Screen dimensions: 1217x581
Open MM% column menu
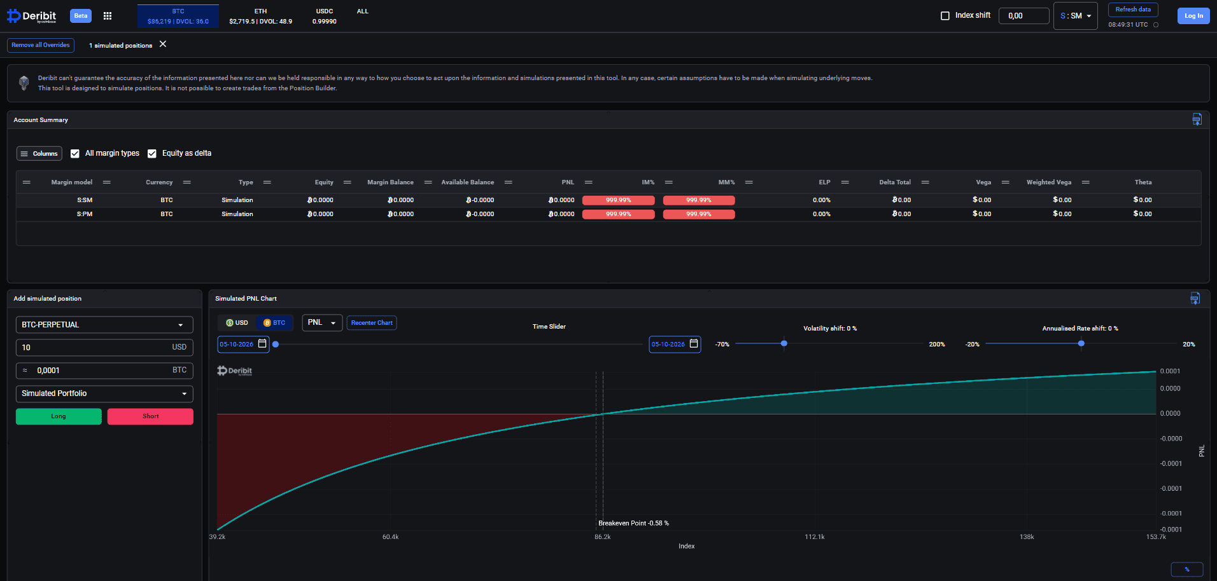[749, 182]
